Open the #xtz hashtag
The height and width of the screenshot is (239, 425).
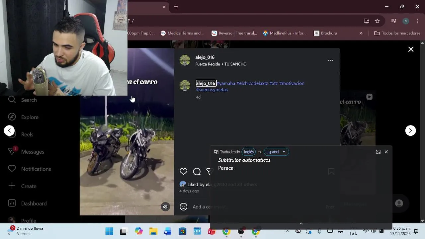pyautogui.click(x=274, y=83)
